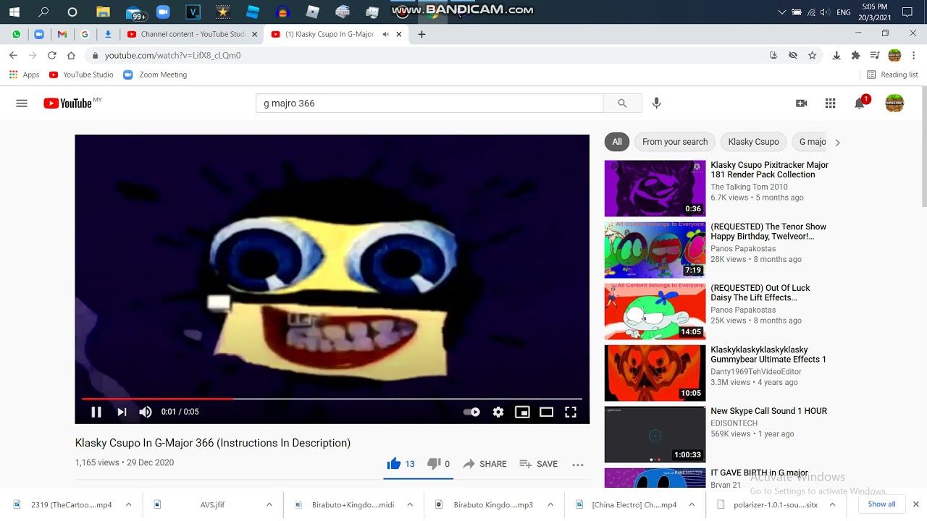Open a new browser tab
The width and height of the screenshot is (927, 521).
tap(421, 34)
